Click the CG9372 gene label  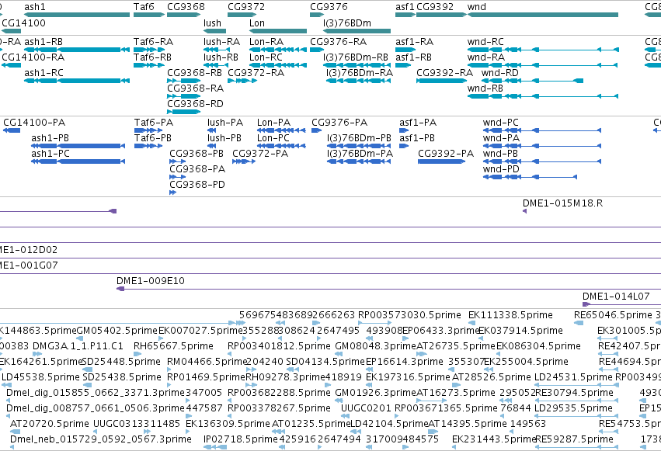point(246,7)
